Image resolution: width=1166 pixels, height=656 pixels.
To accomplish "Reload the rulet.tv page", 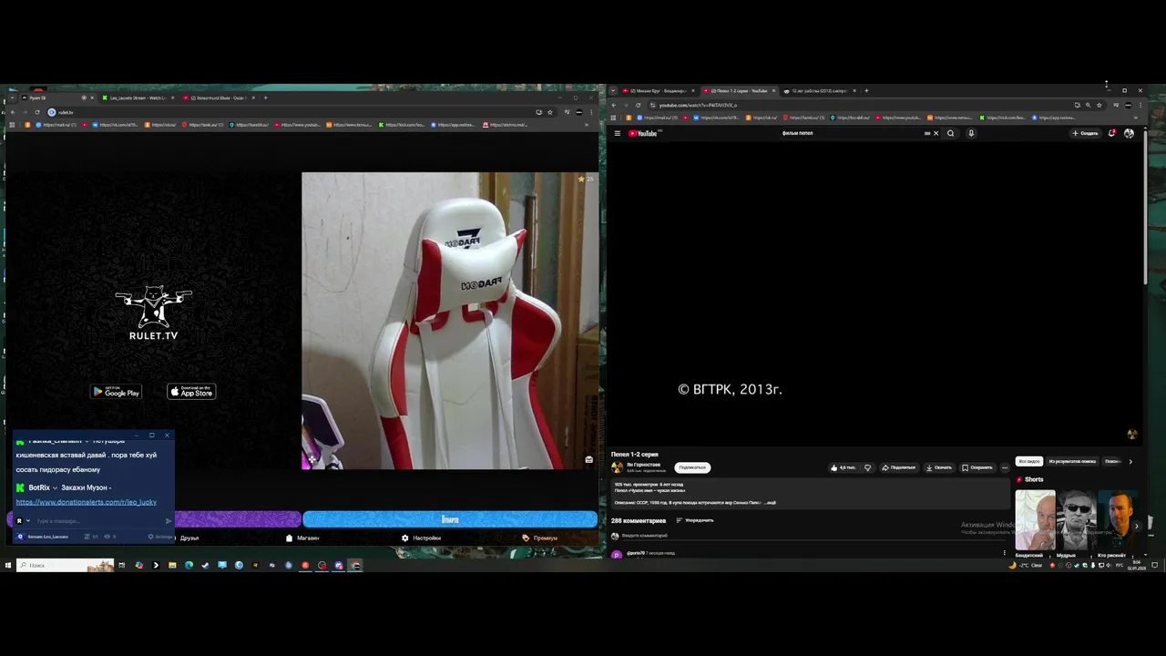I will [37, 112].
